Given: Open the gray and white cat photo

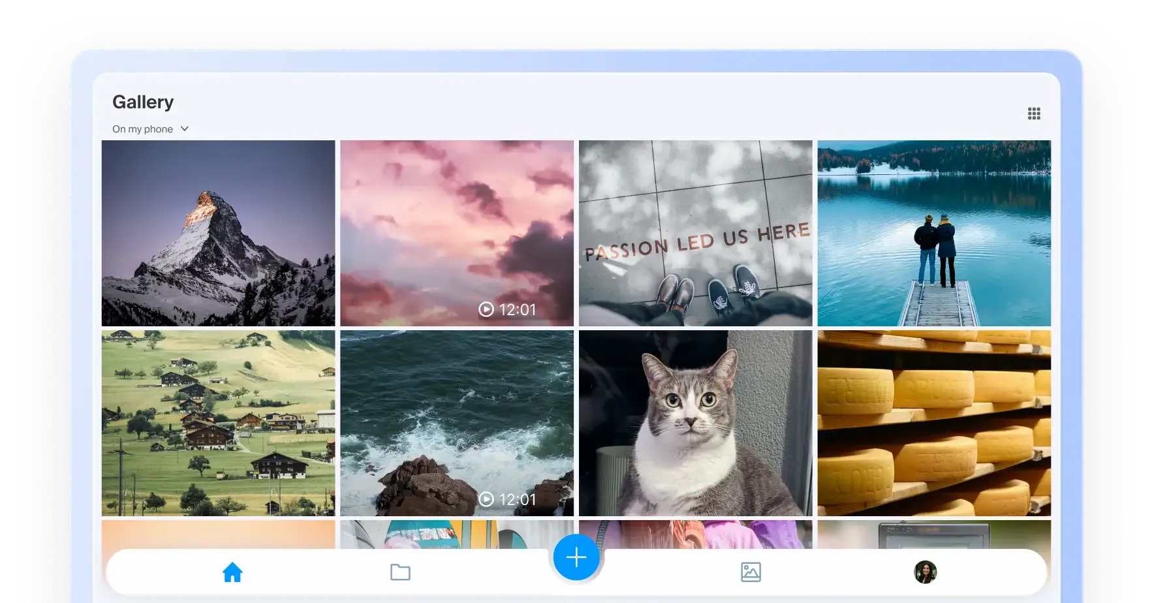Looking at the screenshot, I should tap(696, 423).
